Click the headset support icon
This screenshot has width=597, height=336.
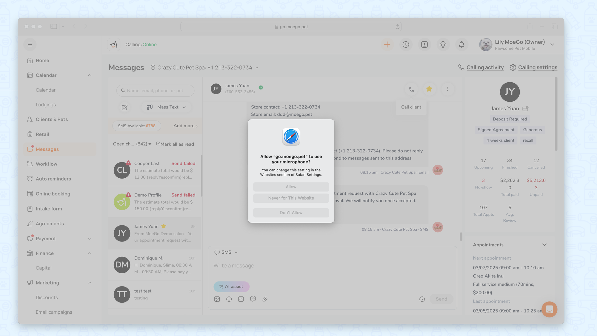tap(443, 45)
